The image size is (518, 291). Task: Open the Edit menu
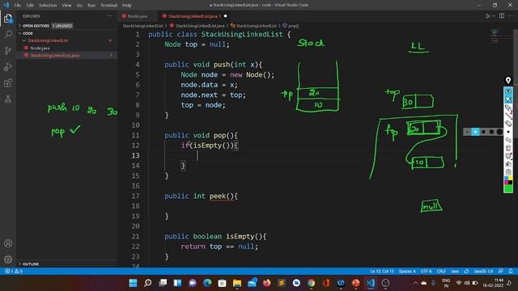30,6
